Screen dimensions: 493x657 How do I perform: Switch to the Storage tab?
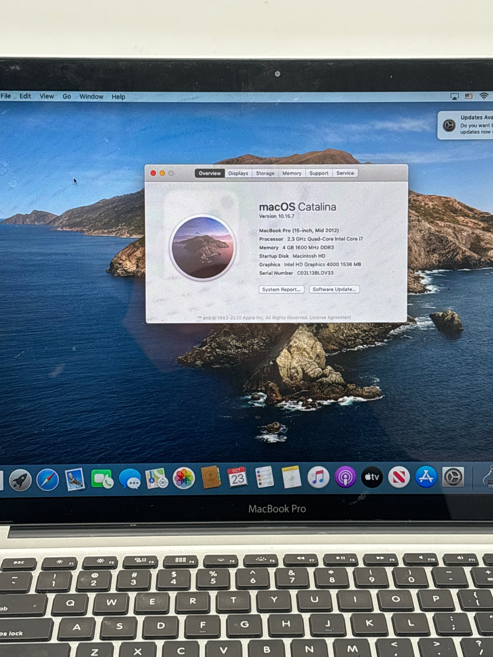265,173
